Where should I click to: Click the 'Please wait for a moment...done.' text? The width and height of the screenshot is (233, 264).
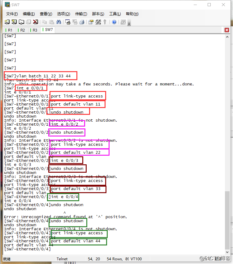154,84
